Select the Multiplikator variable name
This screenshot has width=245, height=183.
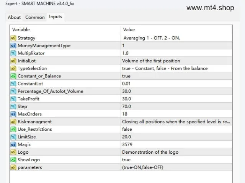[x=31, y=53]
